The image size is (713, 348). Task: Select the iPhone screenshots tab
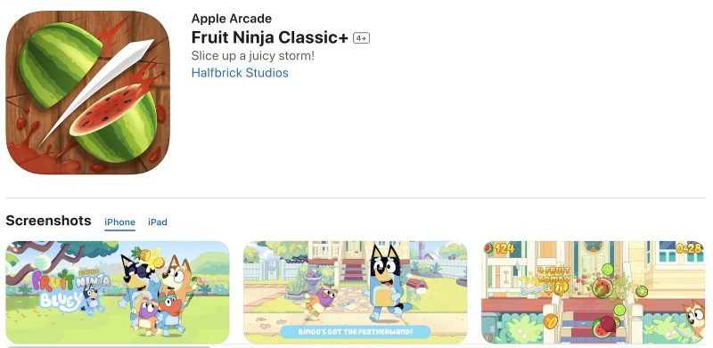tap(120, 223)
